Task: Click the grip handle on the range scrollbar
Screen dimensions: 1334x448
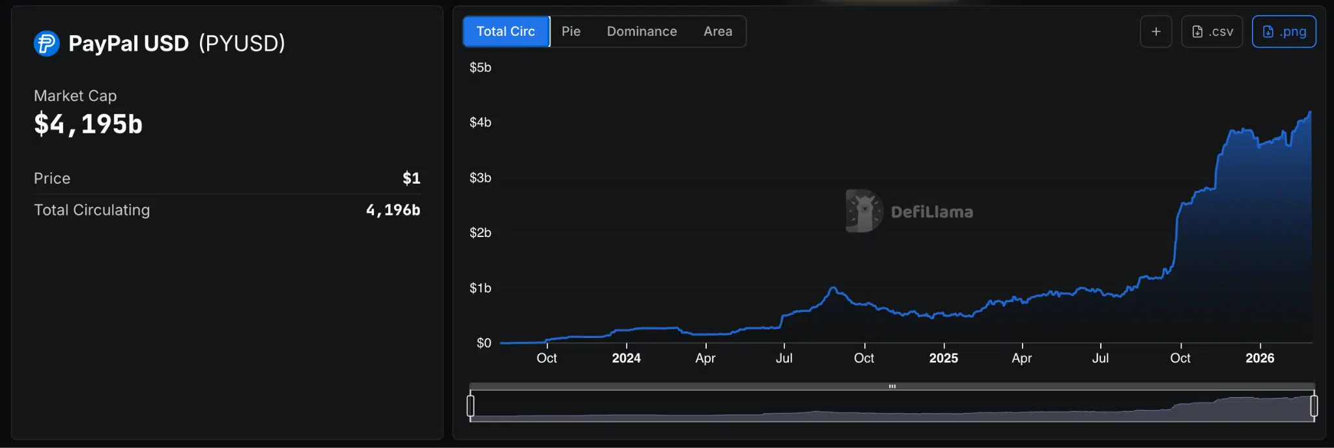Action: [891, 386]
